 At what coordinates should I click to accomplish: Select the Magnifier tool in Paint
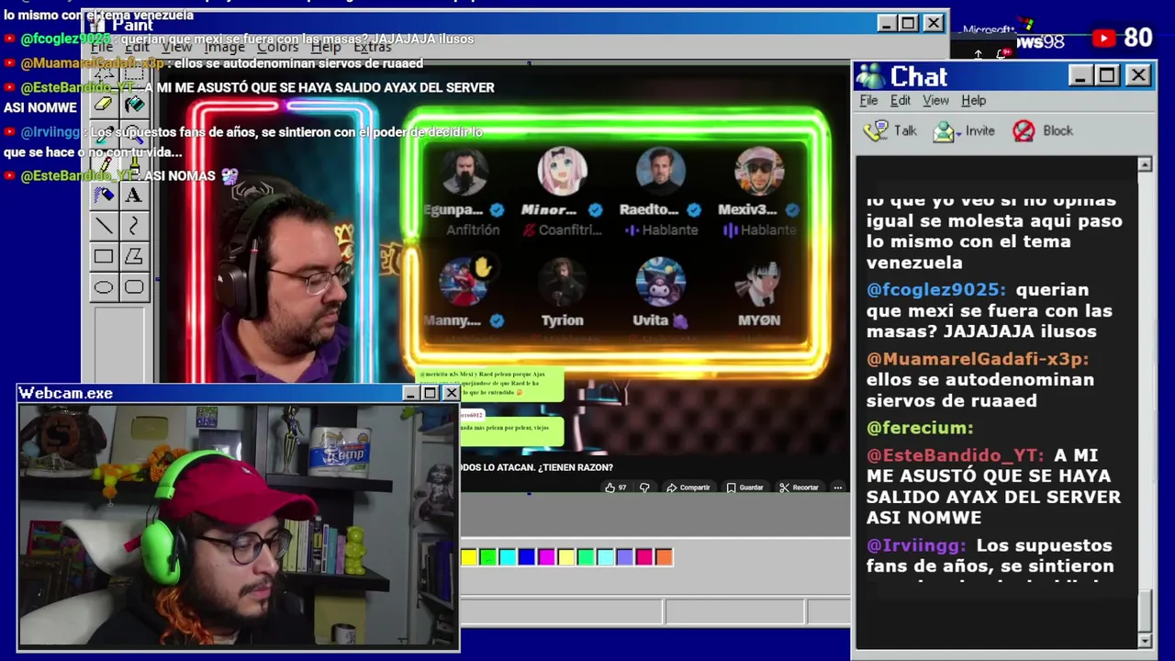tap(134, 135)
